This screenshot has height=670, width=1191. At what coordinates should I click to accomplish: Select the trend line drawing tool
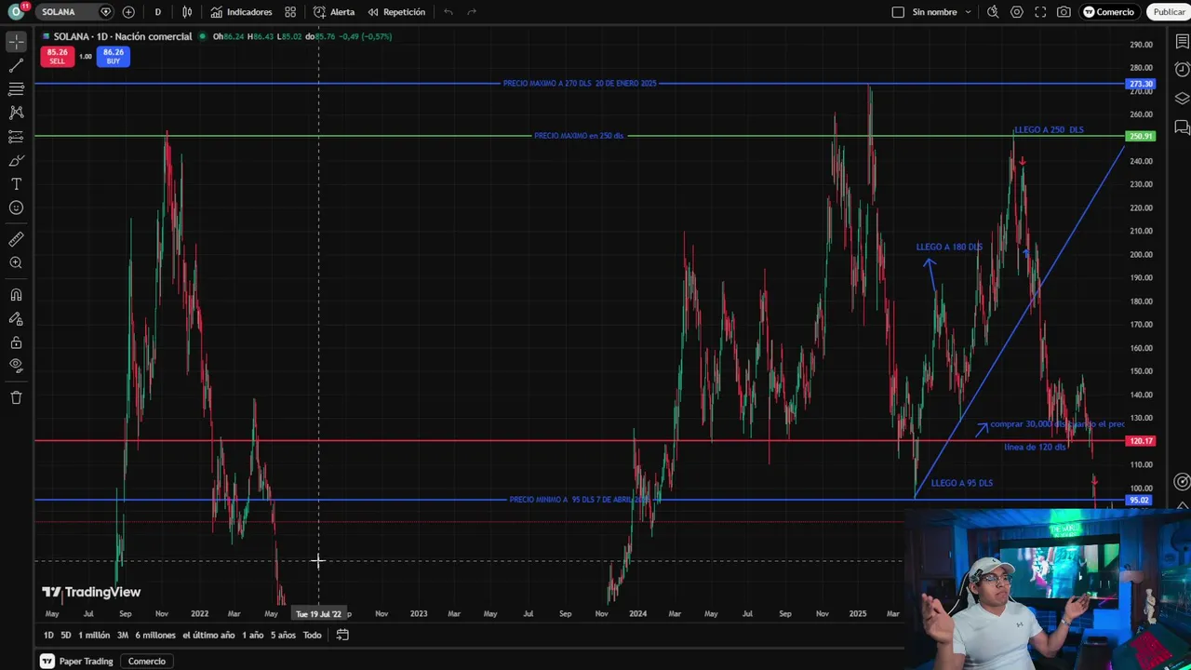(16, 66)
